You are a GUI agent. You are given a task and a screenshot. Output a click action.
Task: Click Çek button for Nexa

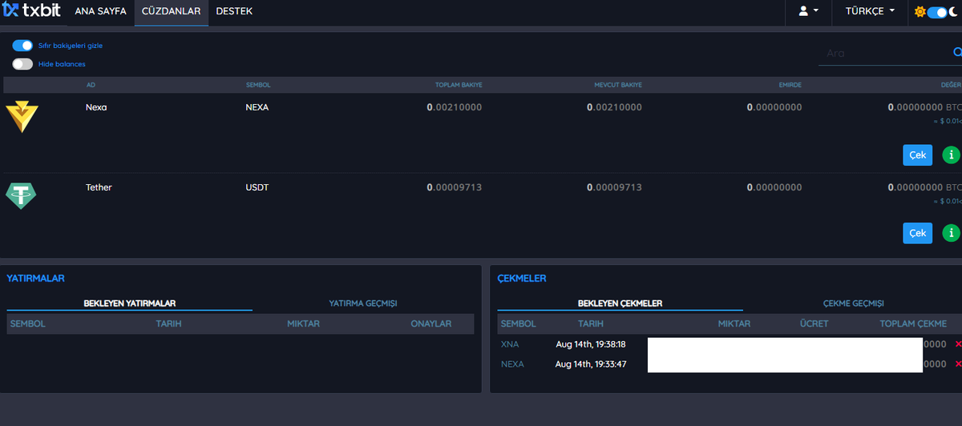coord(917,155)
